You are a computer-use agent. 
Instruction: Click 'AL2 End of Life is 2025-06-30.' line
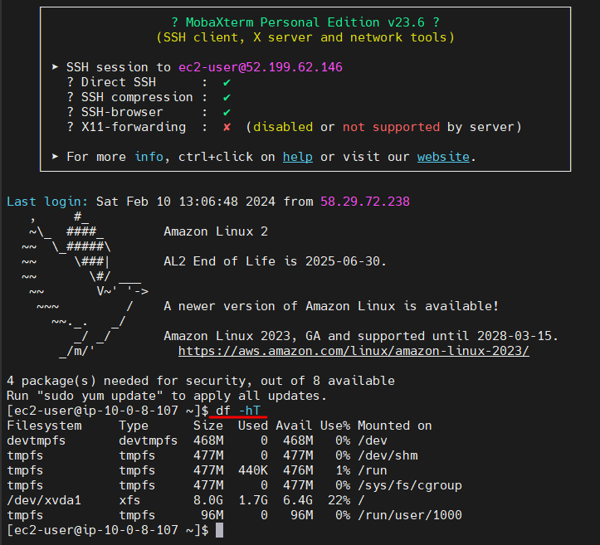(276, 261)
